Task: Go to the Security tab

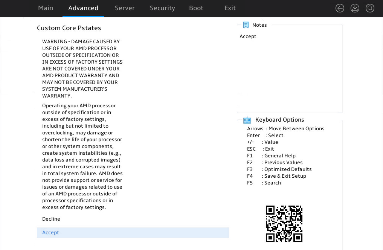Action: click(x=162, y=8)
